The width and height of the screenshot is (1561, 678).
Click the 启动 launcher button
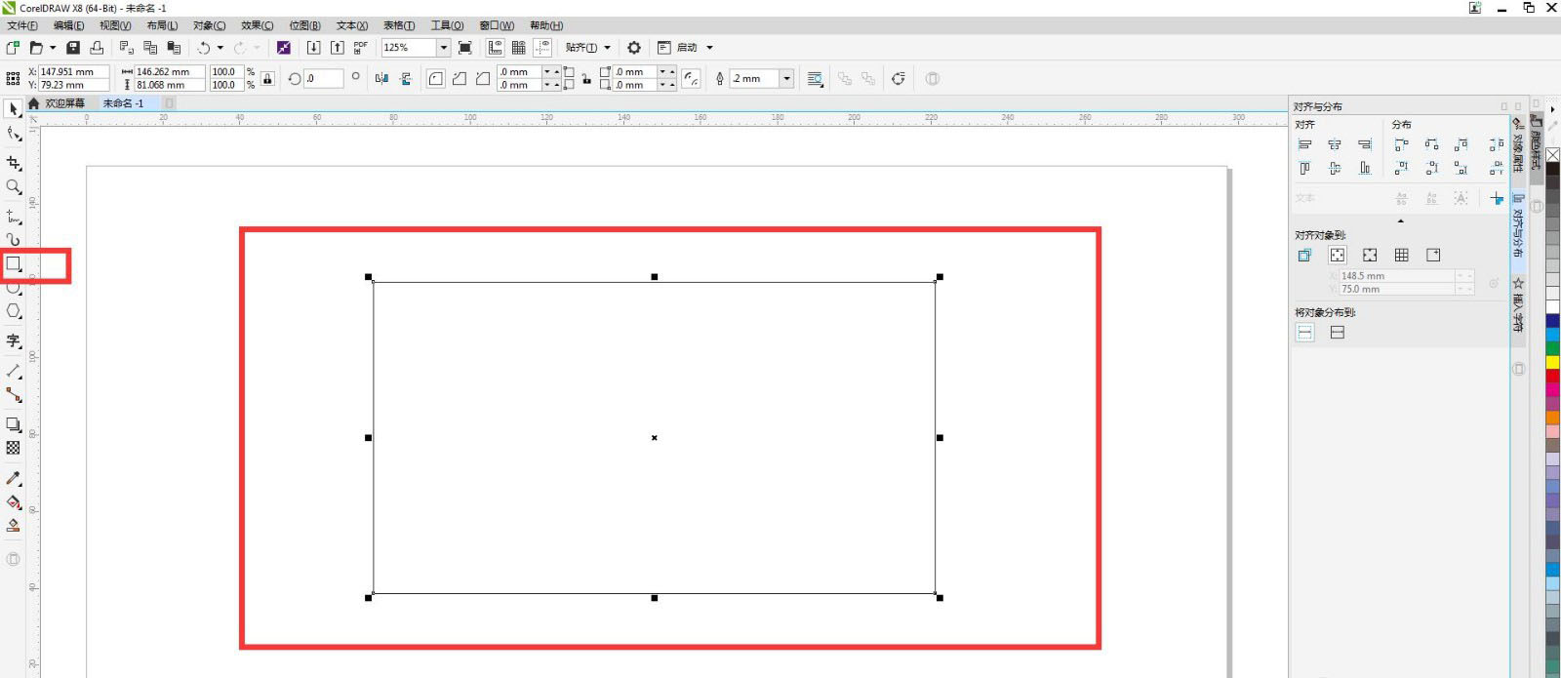tap(687, 48)
